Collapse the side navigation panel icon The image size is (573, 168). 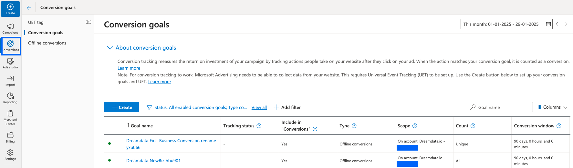click(89, 22)
